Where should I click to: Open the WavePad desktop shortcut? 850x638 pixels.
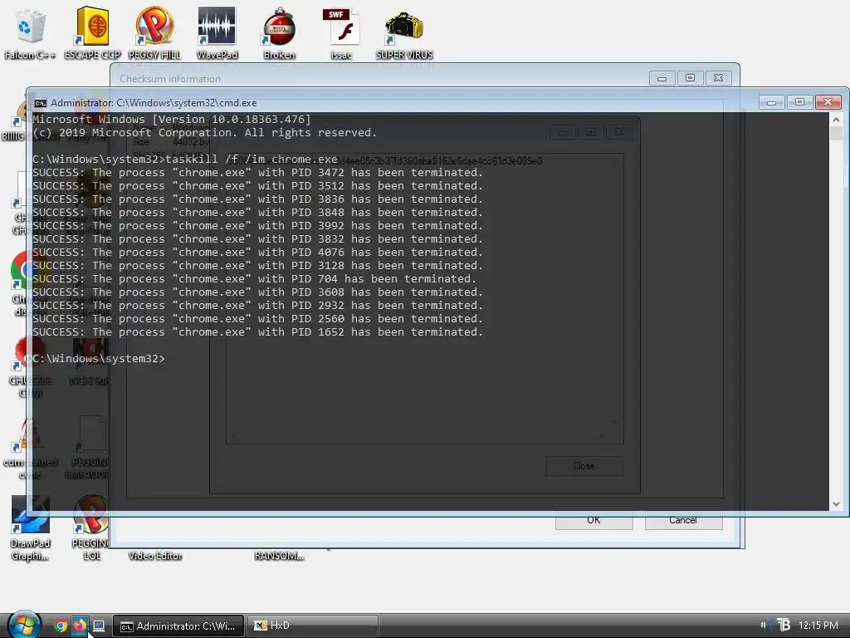217,32
